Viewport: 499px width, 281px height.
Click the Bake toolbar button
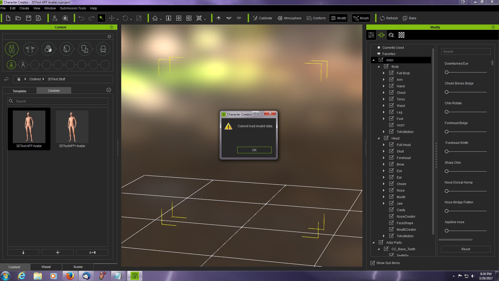click(410, 18)
